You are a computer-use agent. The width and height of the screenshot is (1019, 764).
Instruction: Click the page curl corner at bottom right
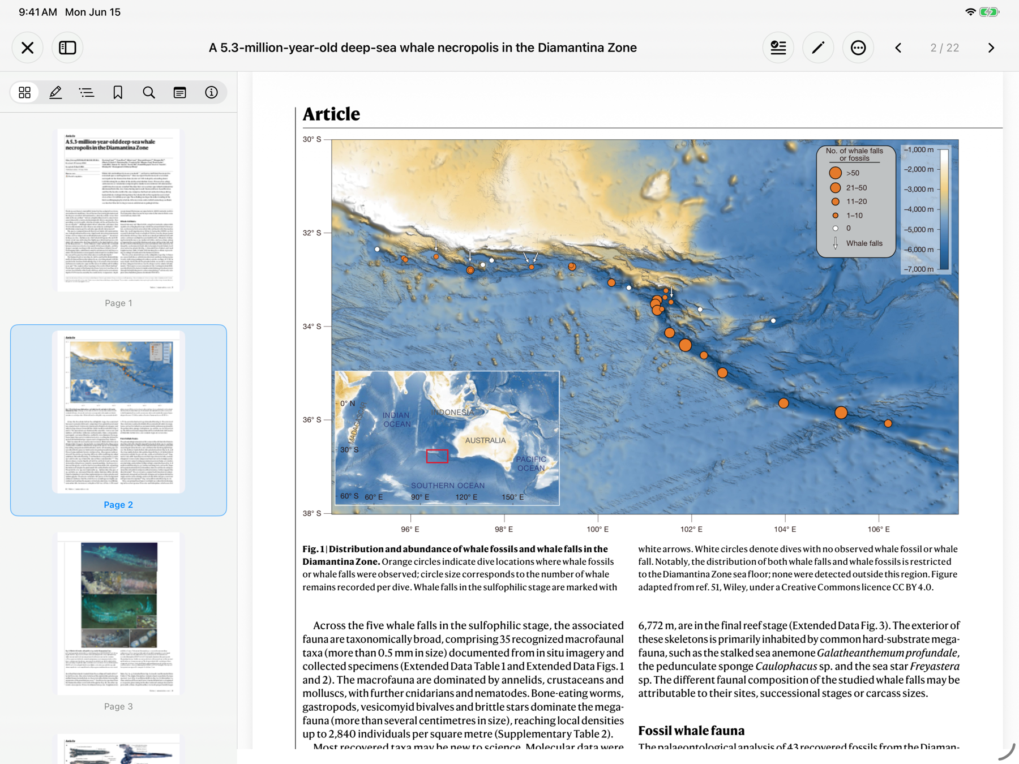pos(1007,752)
